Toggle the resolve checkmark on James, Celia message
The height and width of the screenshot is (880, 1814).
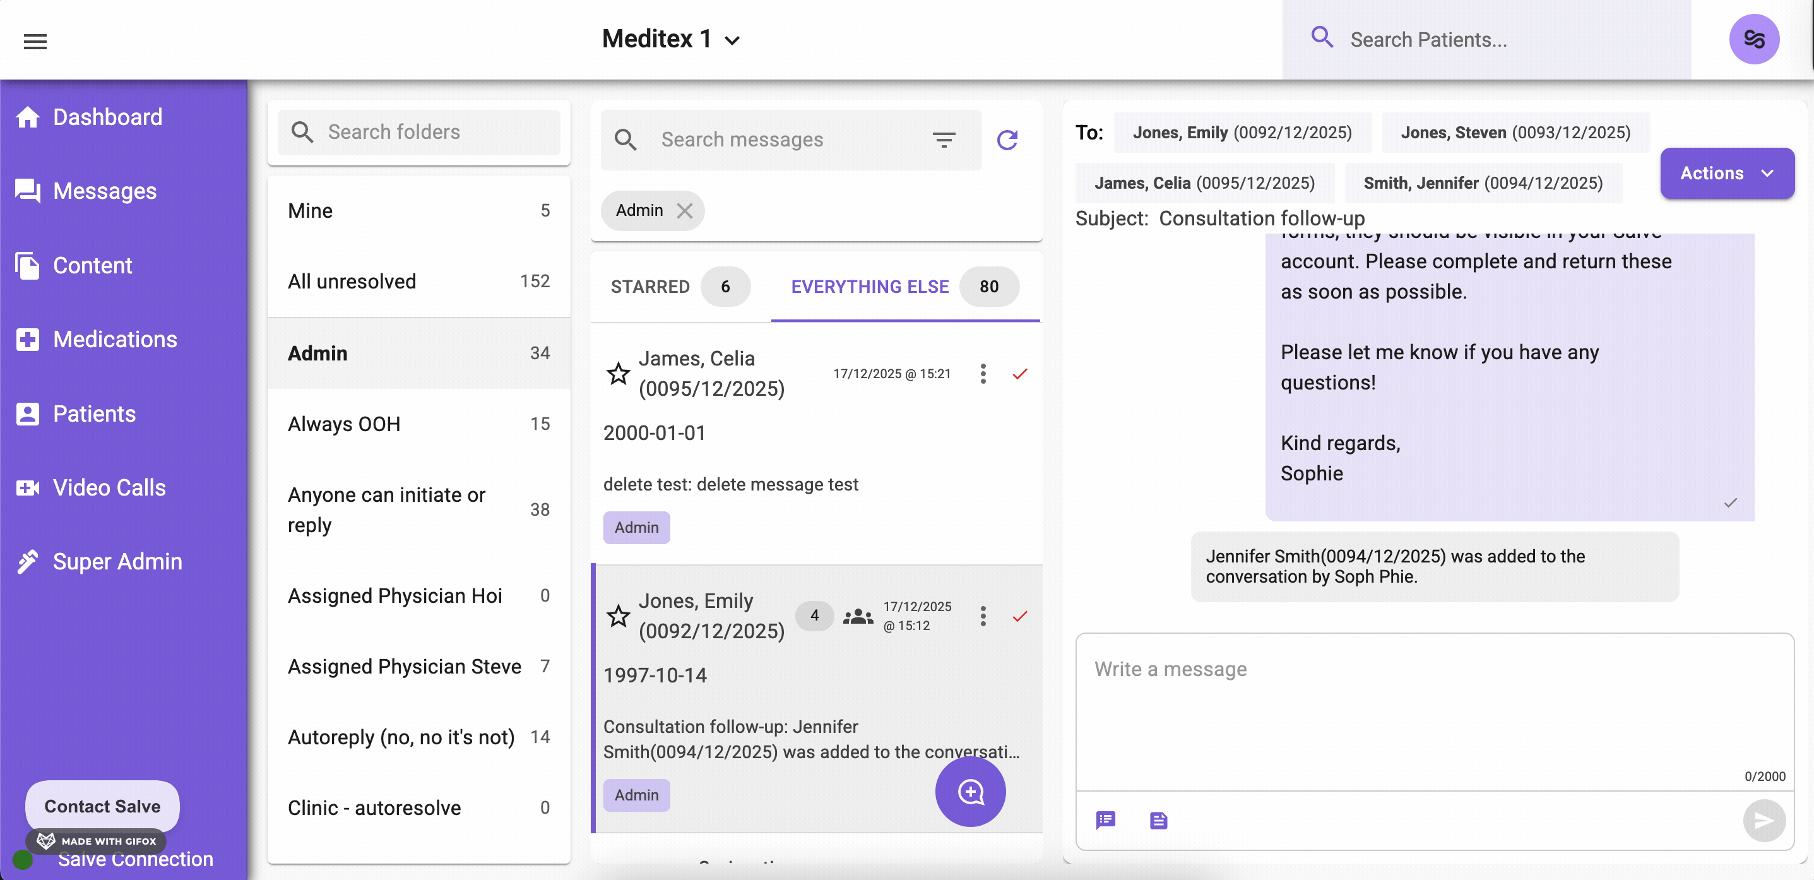point(1020,374)
